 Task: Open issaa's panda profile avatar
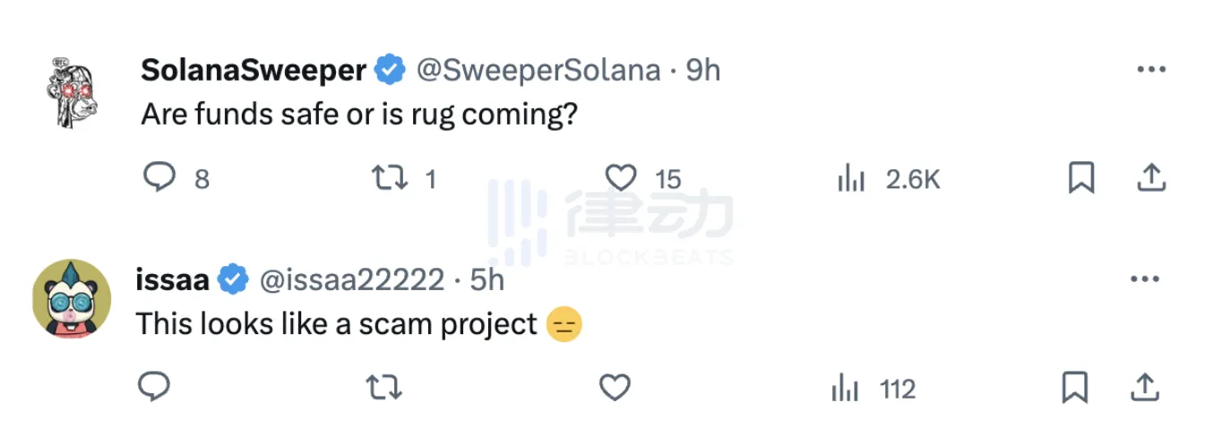72,299
